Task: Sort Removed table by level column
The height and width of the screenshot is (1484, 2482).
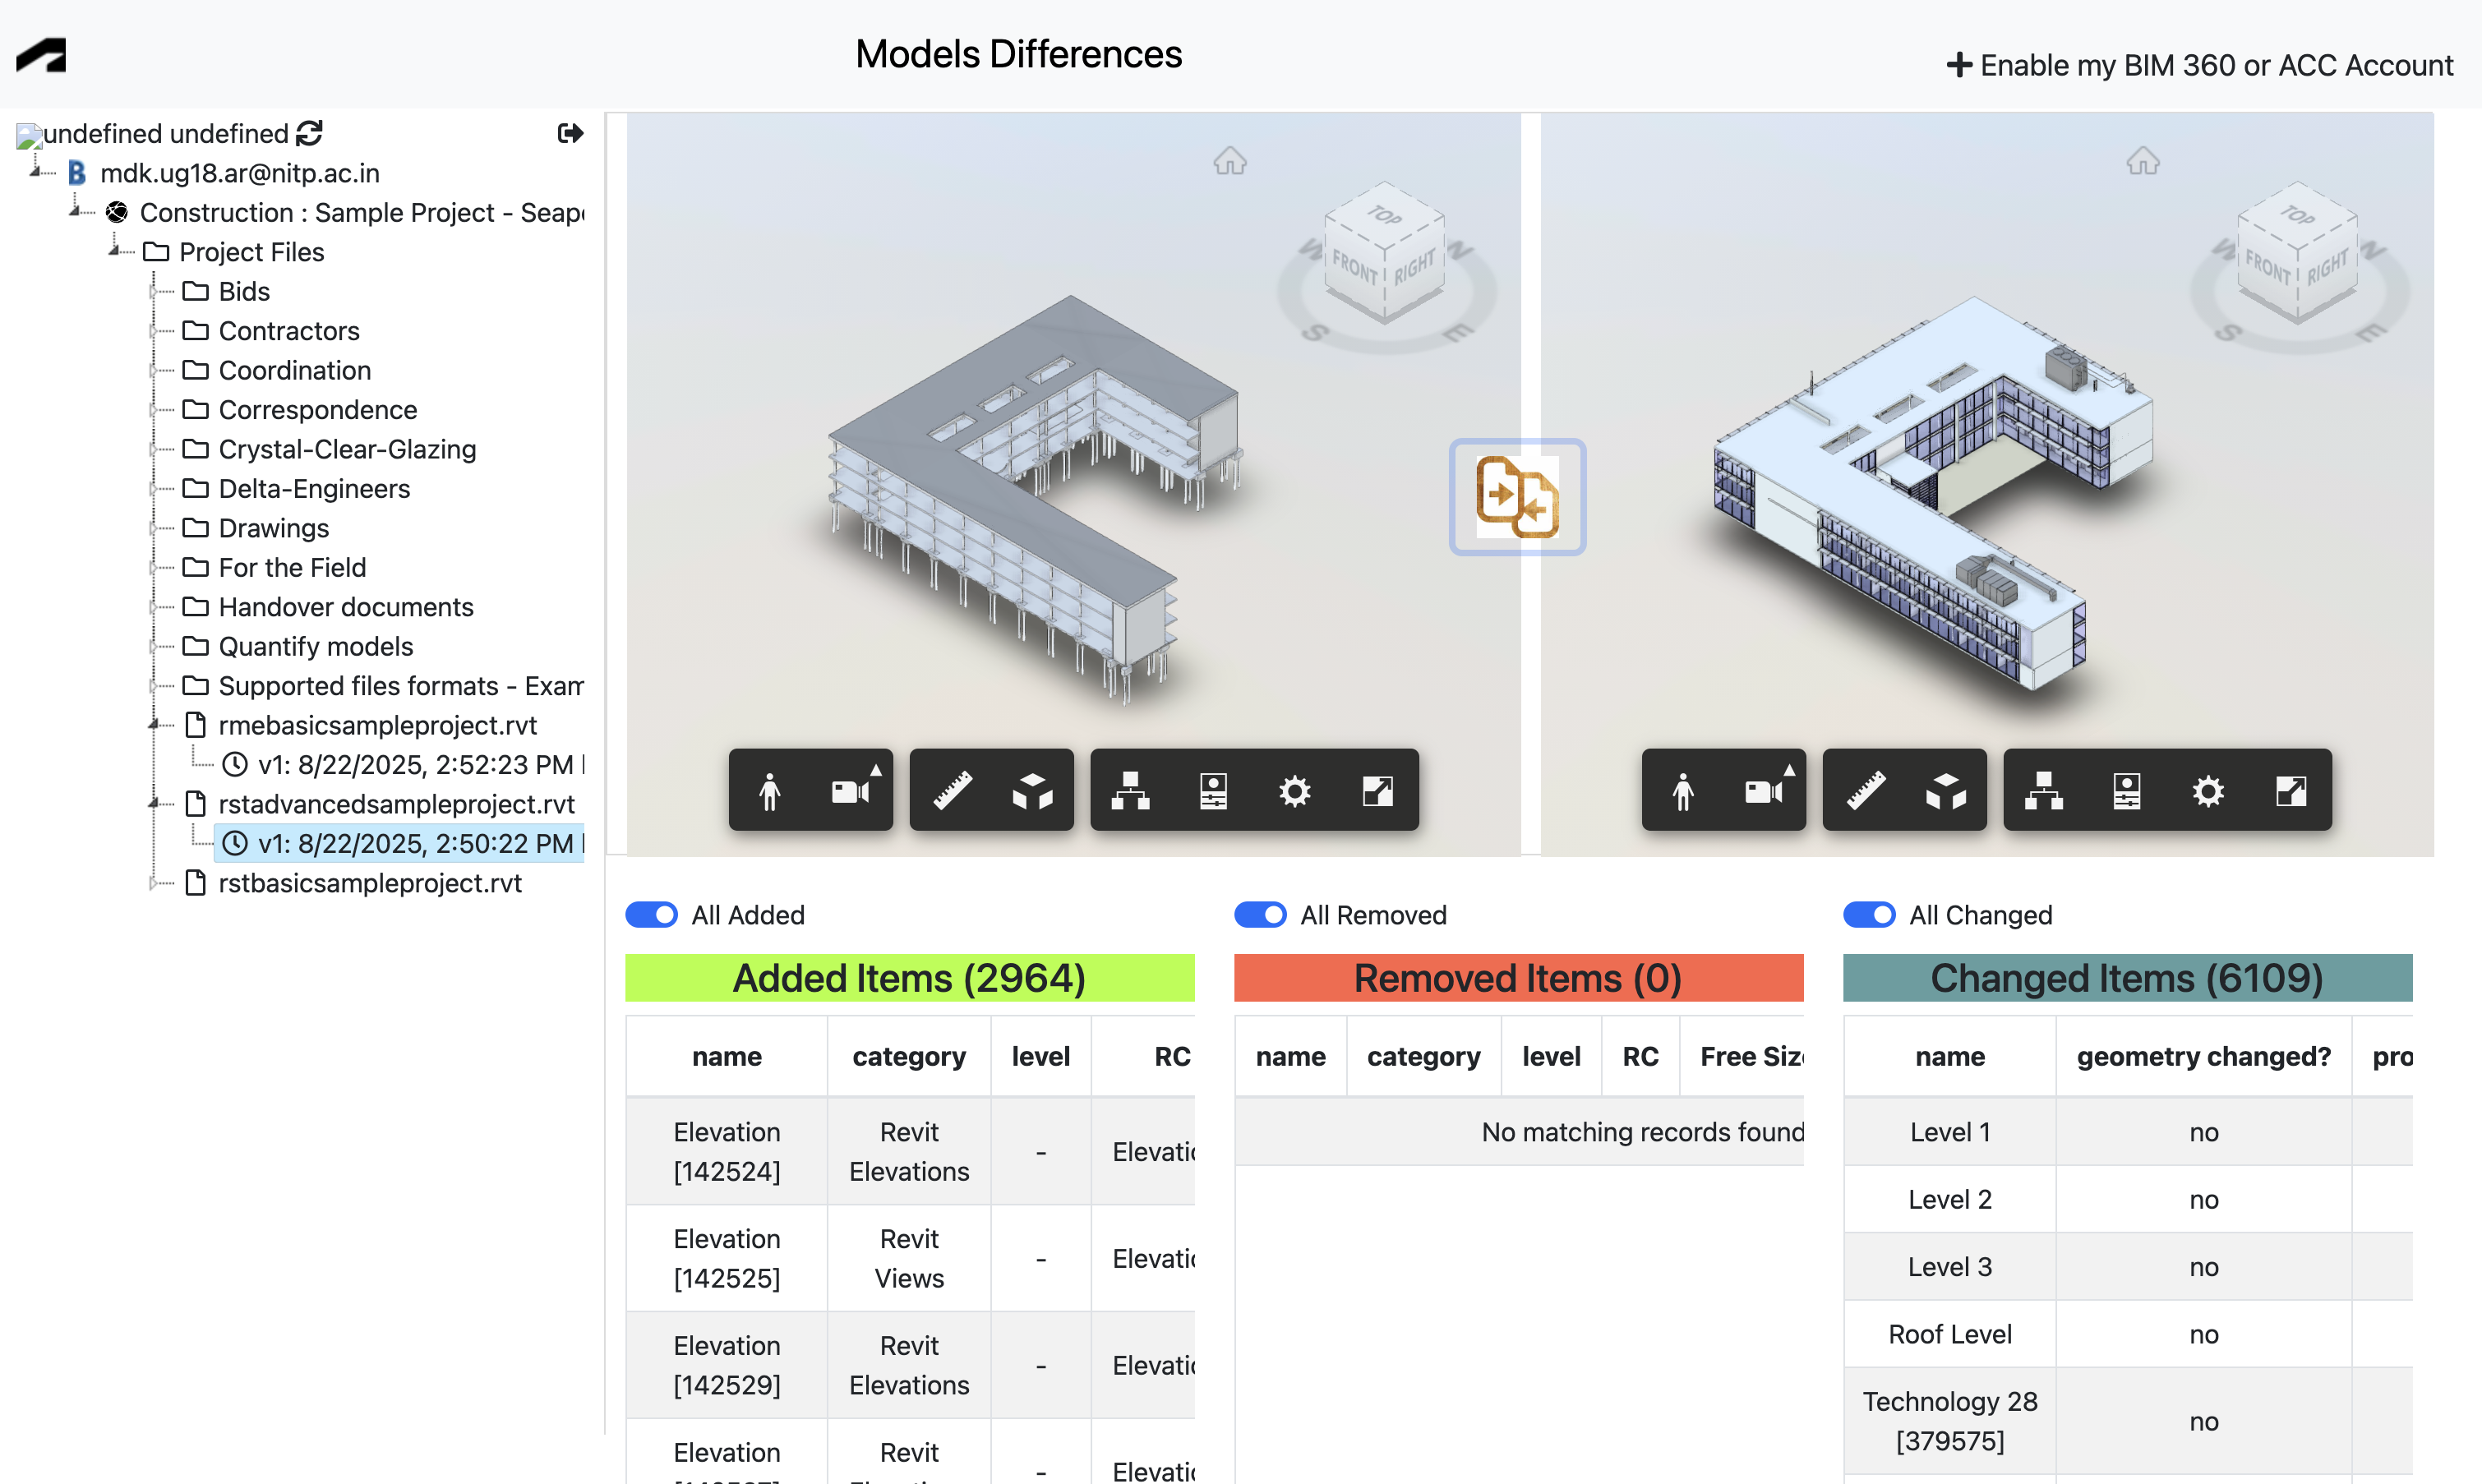Action: (1551, 1056)
